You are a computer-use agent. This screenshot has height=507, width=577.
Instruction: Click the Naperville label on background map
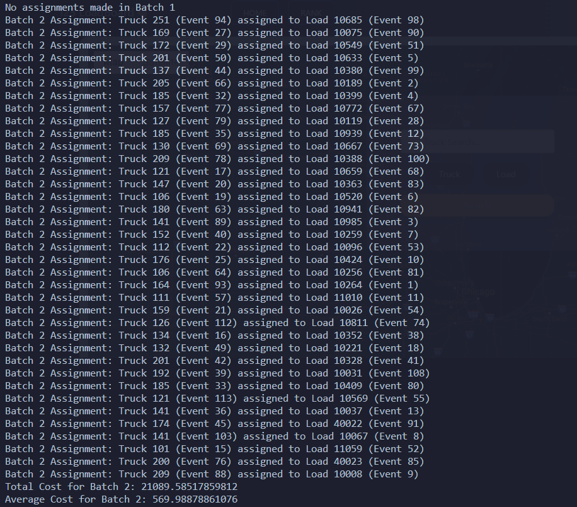pos(451,302)
